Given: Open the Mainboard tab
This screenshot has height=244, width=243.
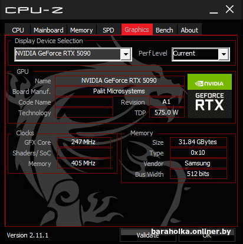Looking at the screenshot, I should pos(48,30).
